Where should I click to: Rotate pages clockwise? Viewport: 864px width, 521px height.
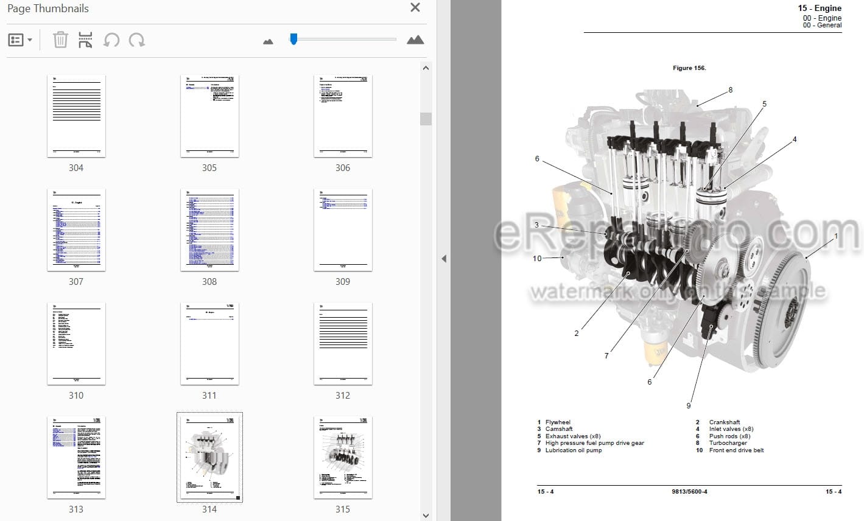point(137,40)
